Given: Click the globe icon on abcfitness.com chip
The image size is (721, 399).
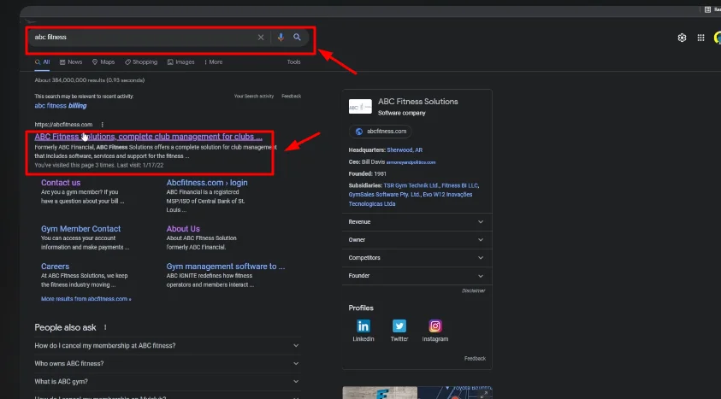Looking at the screenshot, I should click(x=359, y=132).
